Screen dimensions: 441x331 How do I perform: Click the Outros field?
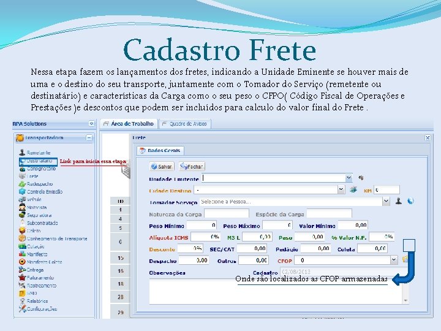254,260
